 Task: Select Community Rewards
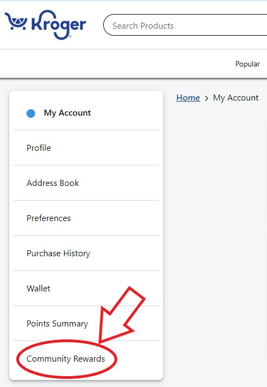coord(86,358)
